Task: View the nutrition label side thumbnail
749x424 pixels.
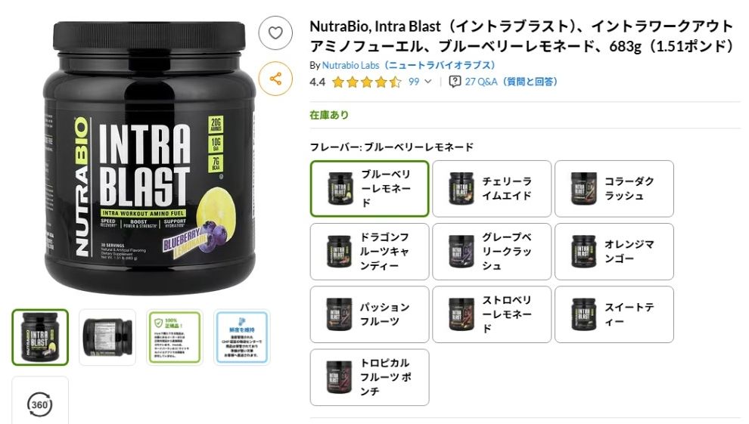Action: [x=107, y=337]
